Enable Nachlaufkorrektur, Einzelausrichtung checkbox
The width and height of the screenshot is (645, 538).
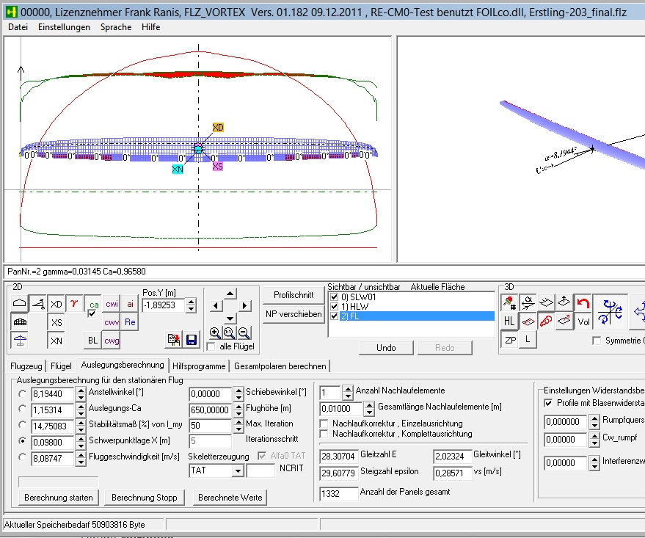[325, 424]
